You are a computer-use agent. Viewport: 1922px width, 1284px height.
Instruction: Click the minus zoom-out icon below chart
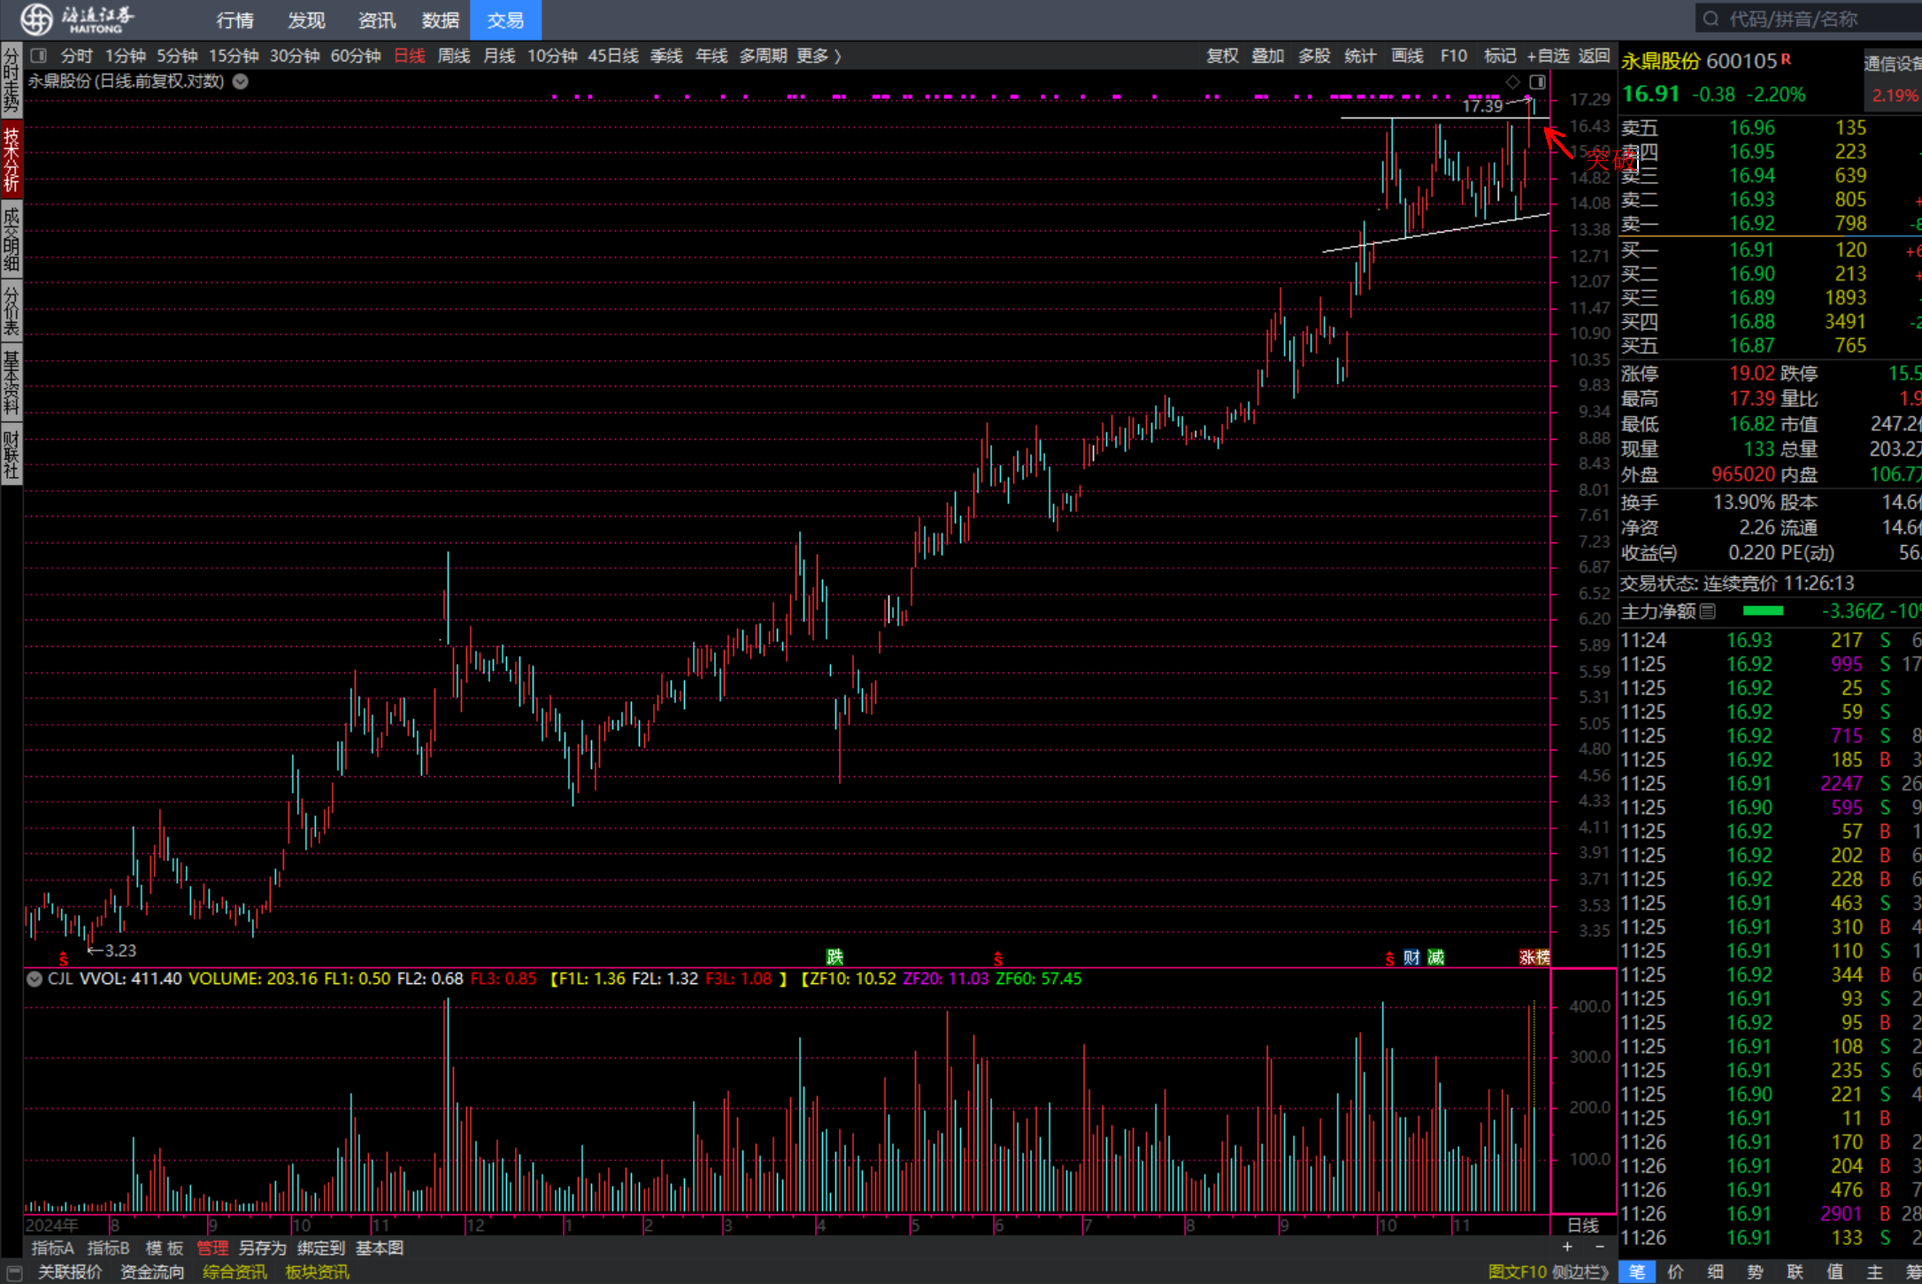pos(1599,1247)
